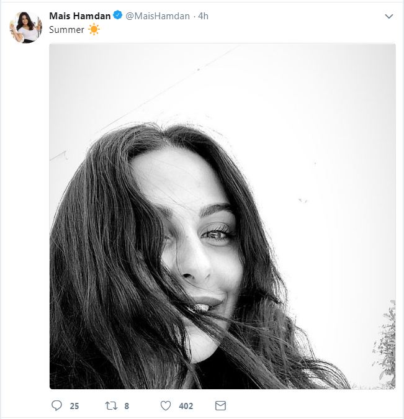Click the reply speech bubble icon
The width and height of the screenshot is (404, 419).
pos(56,405)
